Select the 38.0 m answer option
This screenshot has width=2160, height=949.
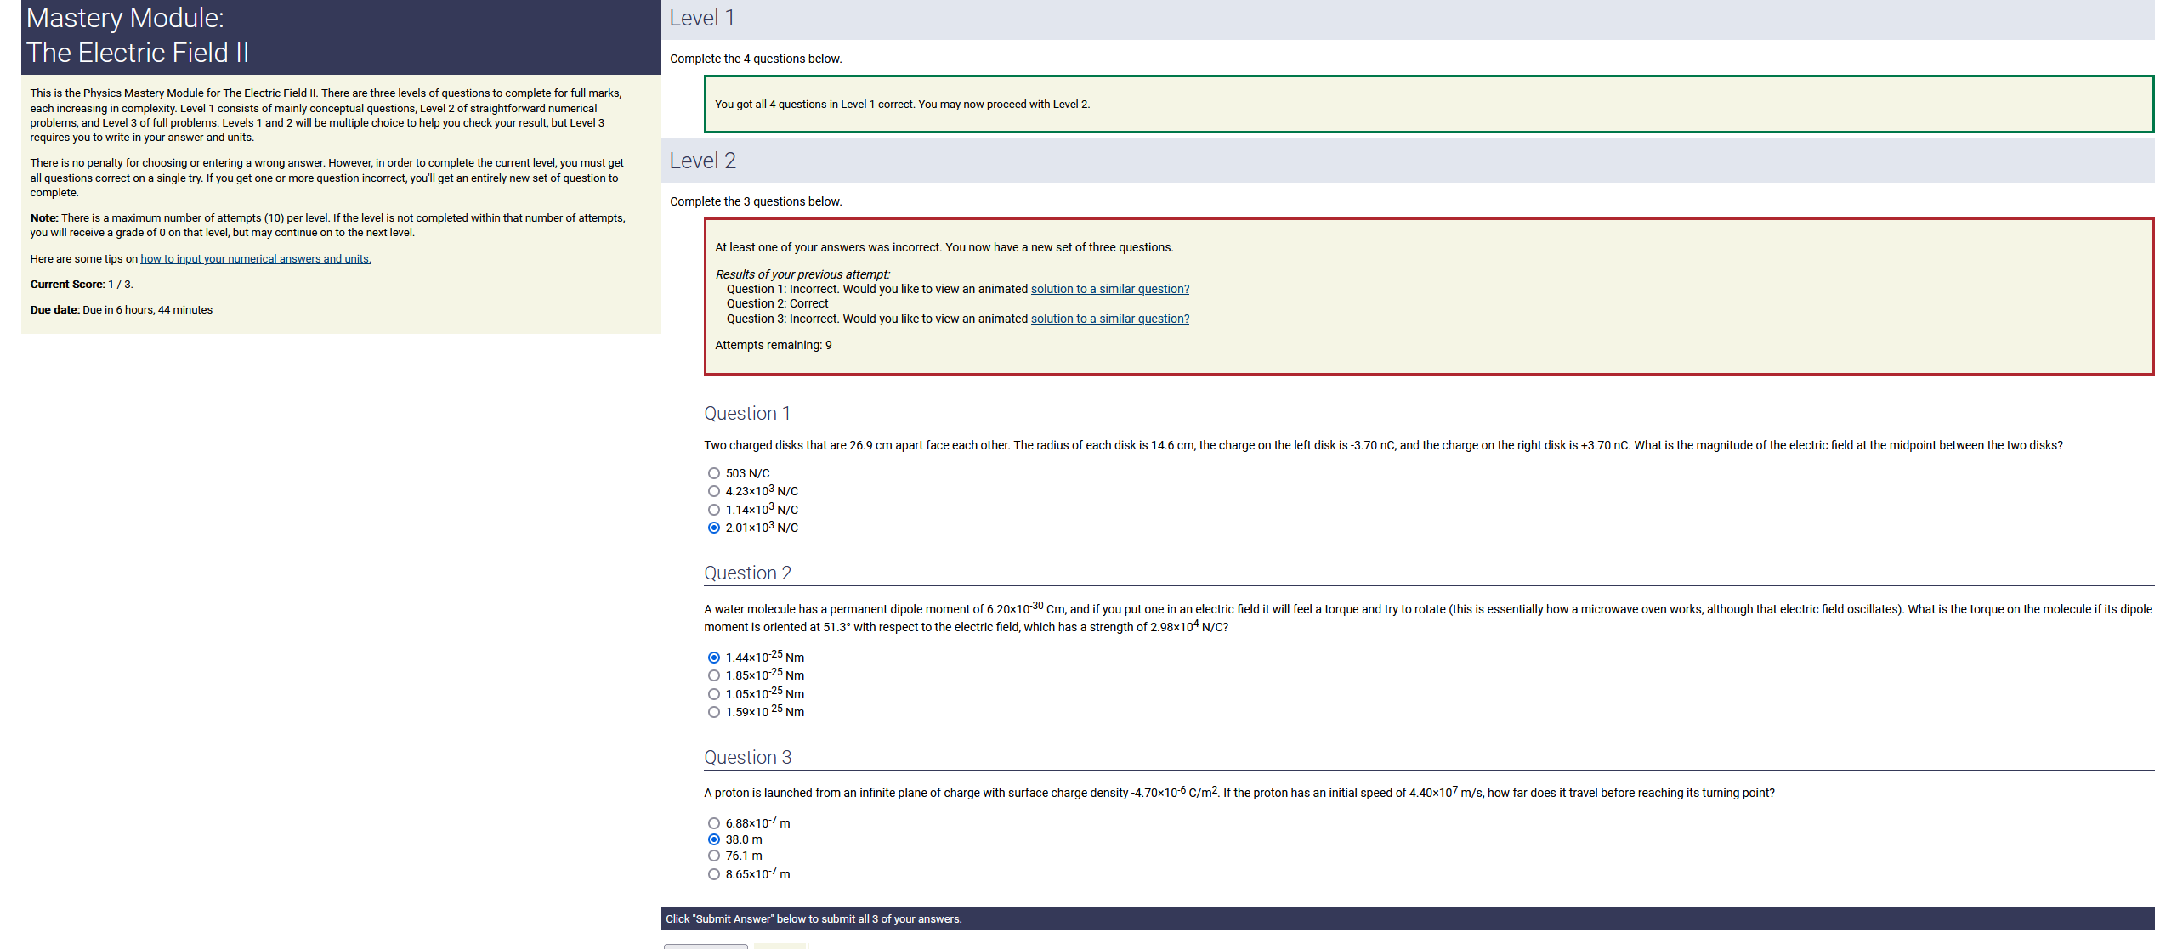(714, 839)
